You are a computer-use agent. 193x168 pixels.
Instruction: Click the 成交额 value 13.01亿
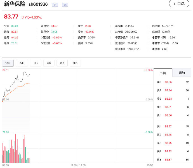[166, 32]
